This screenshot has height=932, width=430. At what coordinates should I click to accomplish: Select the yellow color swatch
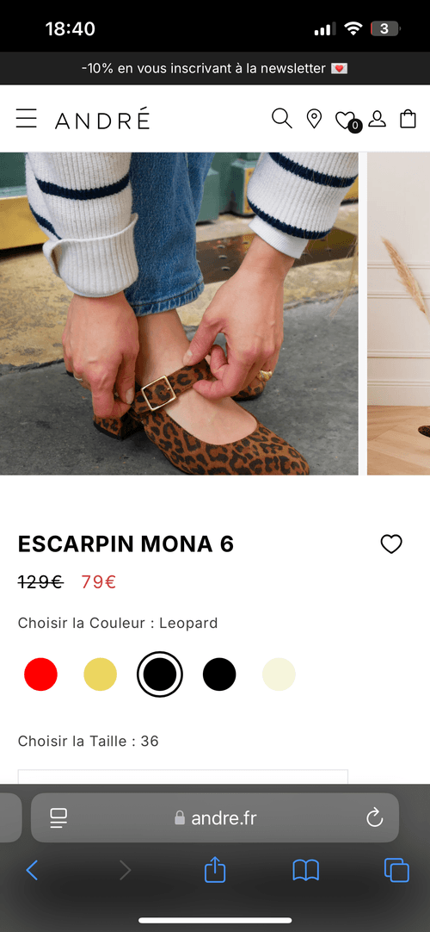101,674
